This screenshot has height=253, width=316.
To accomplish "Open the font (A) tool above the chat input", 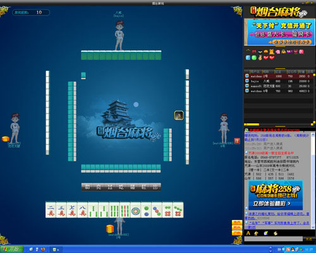I will [x=248, y=233].
